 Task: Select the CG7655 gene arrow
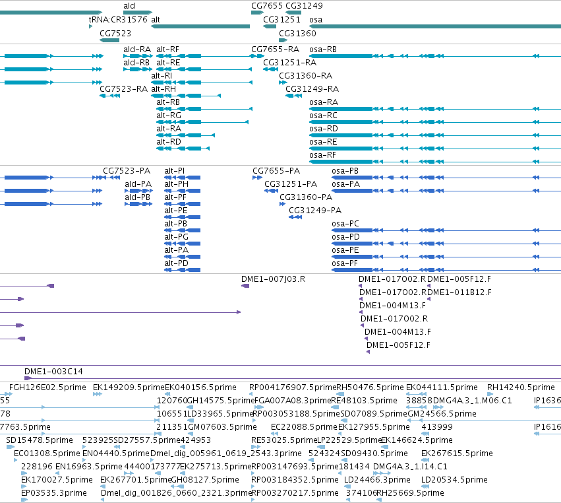tap(257, 13)
